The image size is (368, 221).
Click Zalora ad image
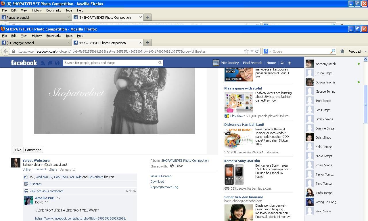coord(239,138)
